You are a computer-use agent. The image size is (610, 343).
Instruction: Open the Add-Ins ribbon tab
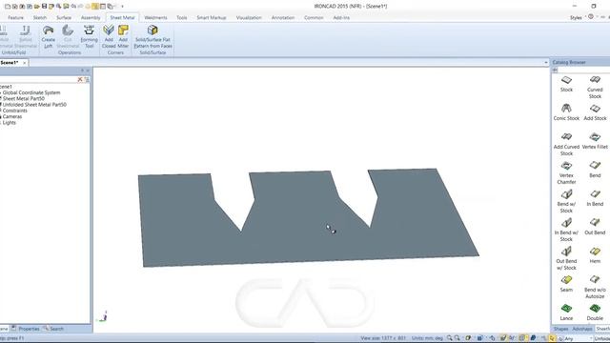[x=341, y=17]
